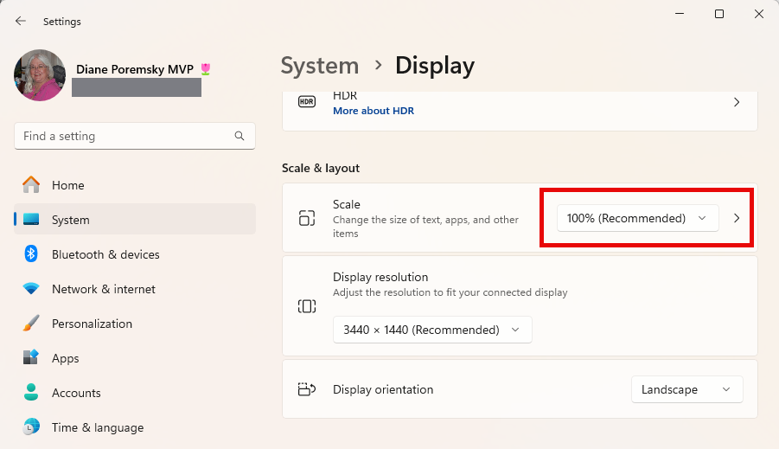
Task: Click the Network & internet Wi-Fi icon
Action: point(31,289)
